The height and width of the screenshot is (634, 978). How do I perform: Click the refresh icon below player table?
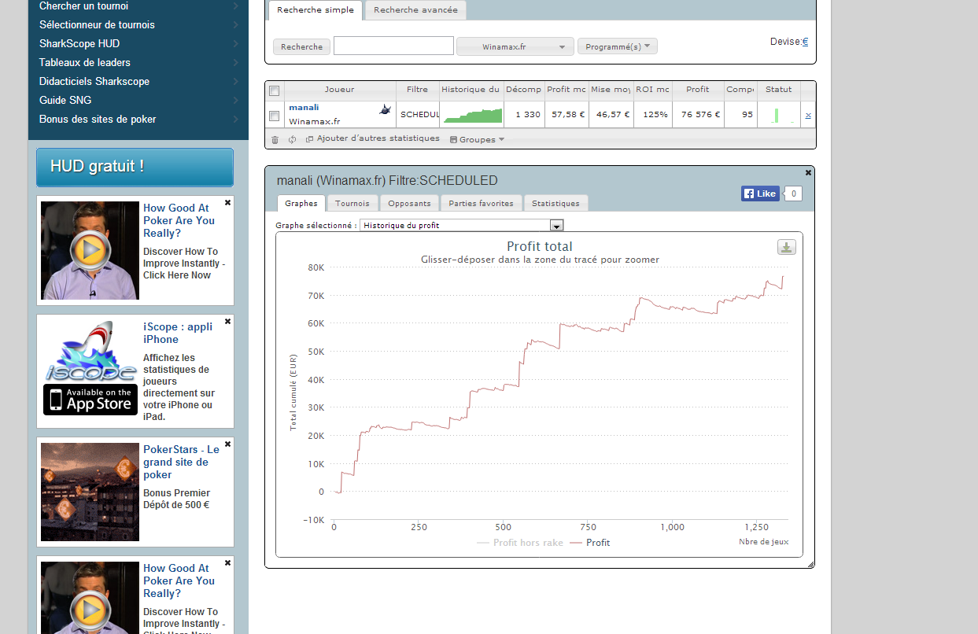[292, 139]
